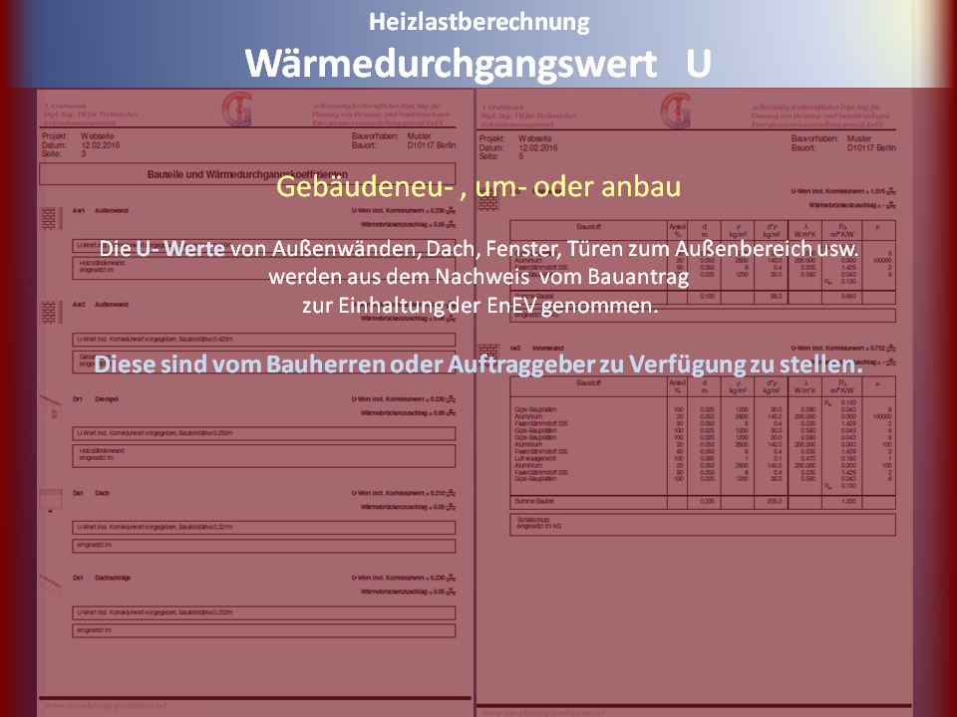Click yellow text Gebäudeneu-, um- oder anbau
Viewport: 957px width, 717px height.
click(478, 187)
